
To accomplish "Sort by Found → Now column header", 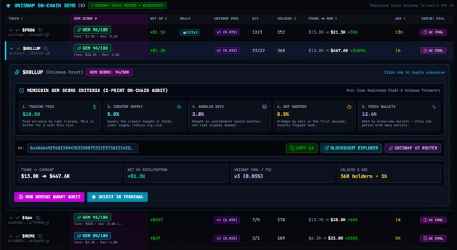I will [323, 18].
